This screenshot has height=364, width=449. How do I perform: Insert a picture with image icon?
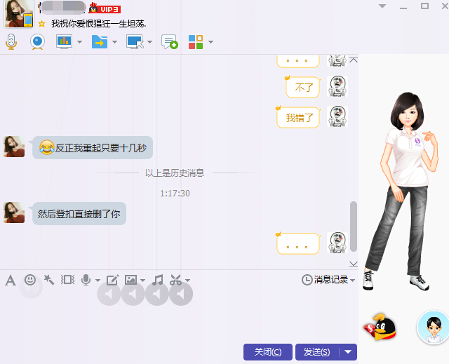click(130, 280)
